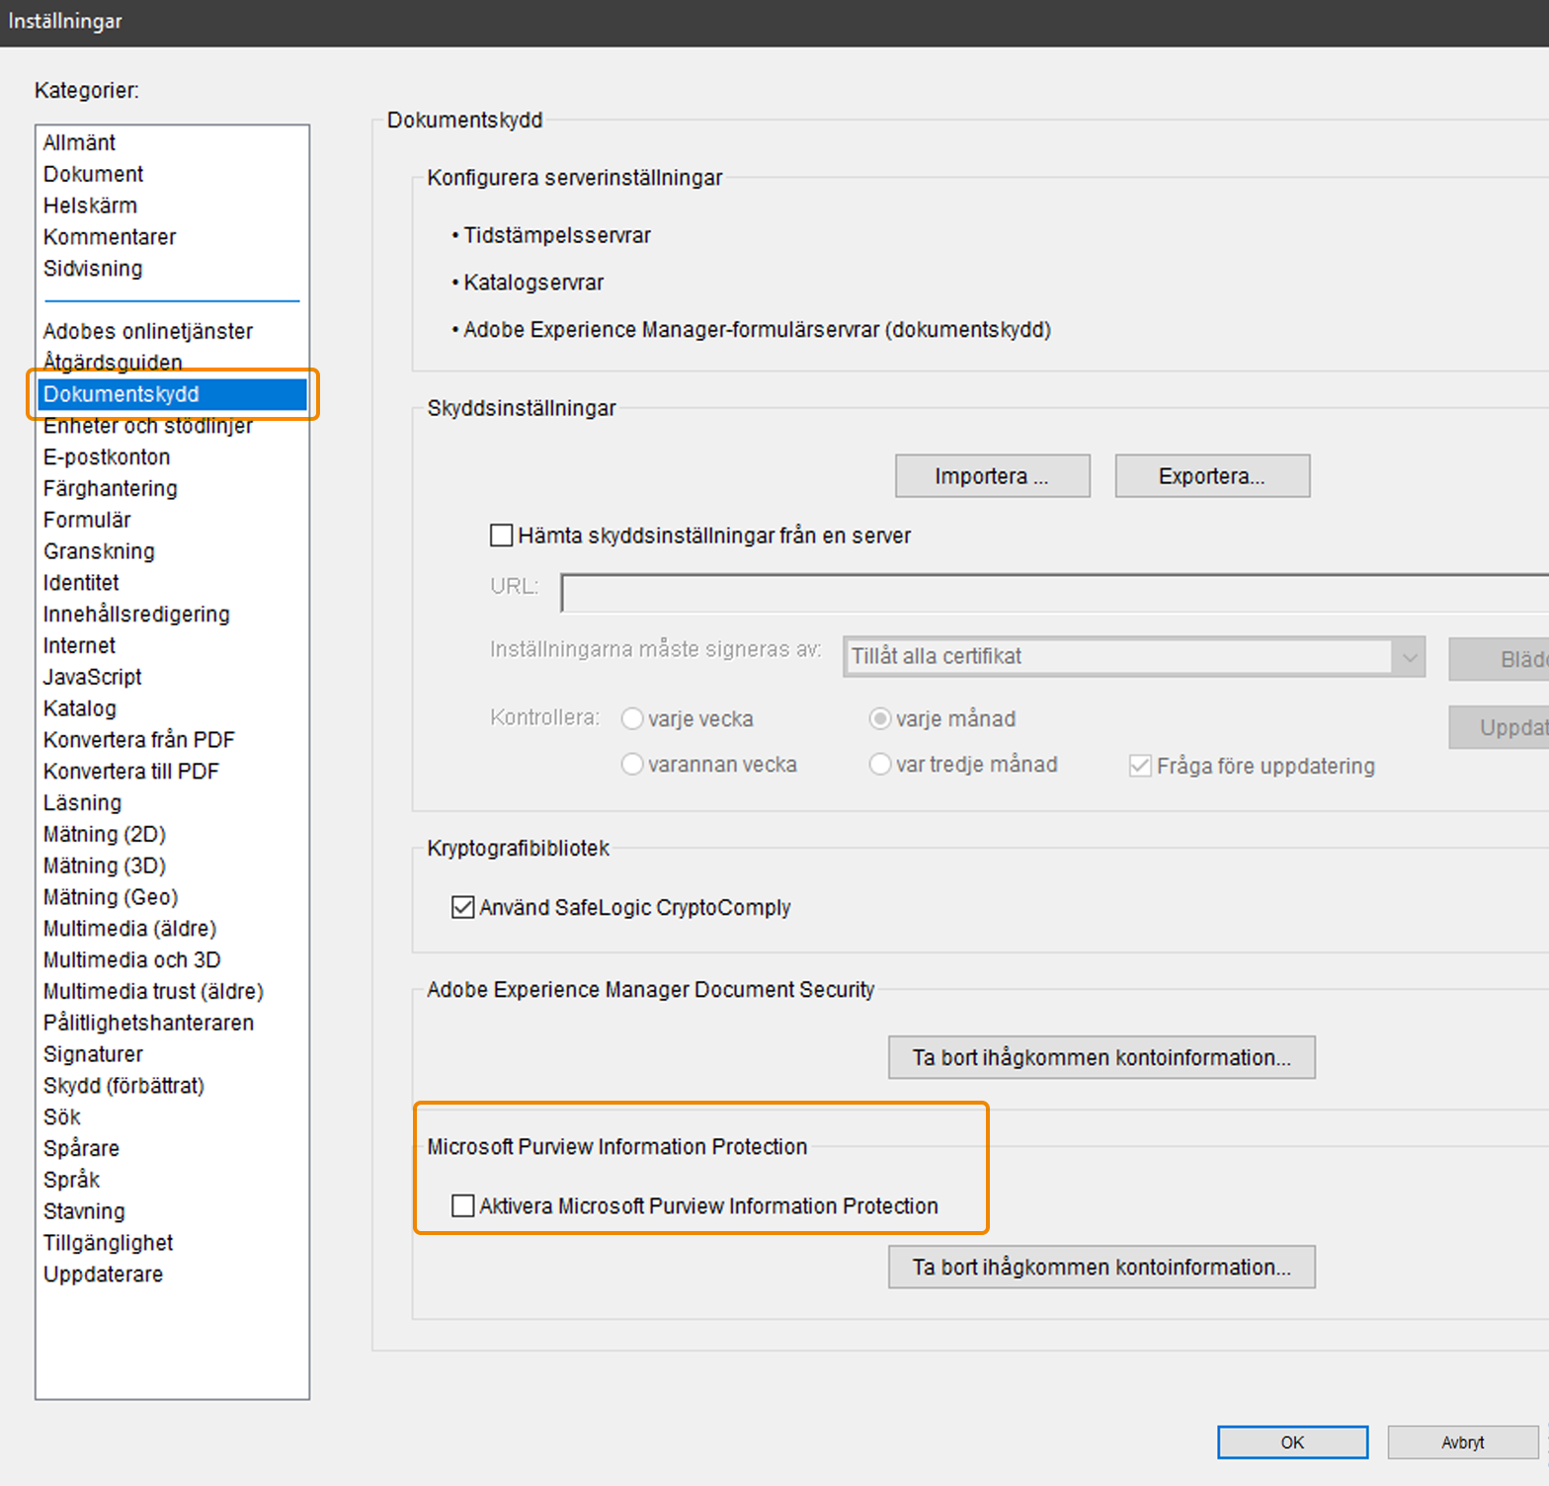Click the Importera button
The image size is (1549, 1486).
993,476
